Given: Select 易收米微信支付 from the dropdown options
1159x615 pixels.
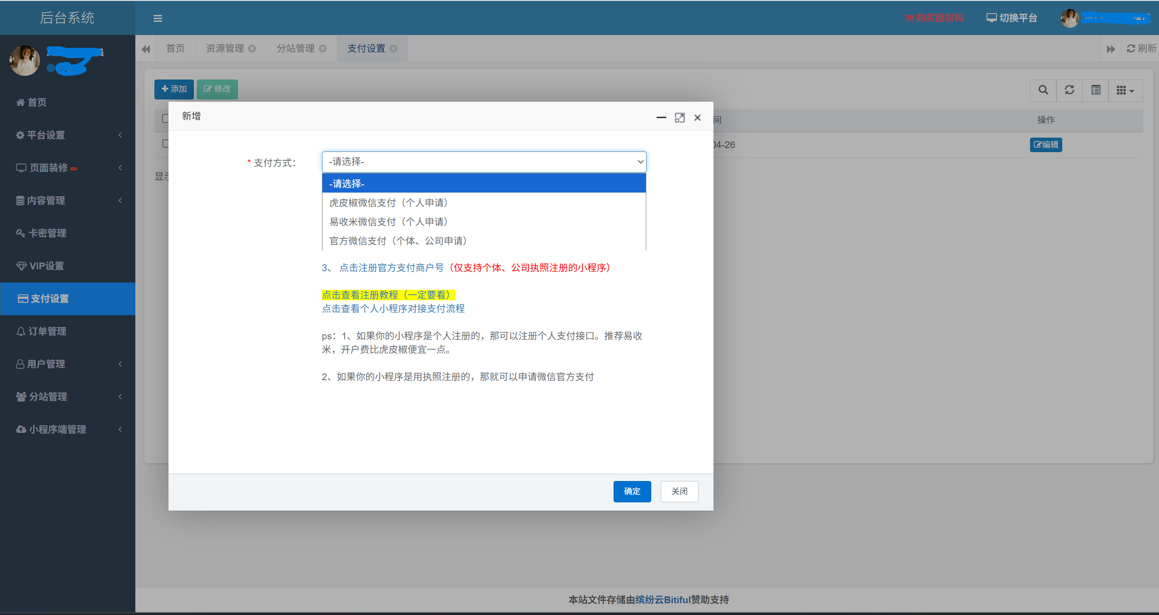Looking at the screenshot, I should click(x=388, y=222).
